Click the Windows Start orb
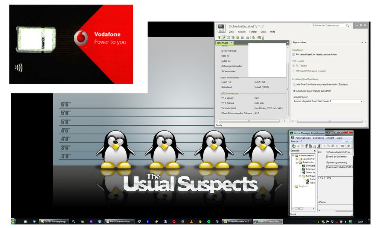This screenshot has width=376, height=228. (14, 222)
